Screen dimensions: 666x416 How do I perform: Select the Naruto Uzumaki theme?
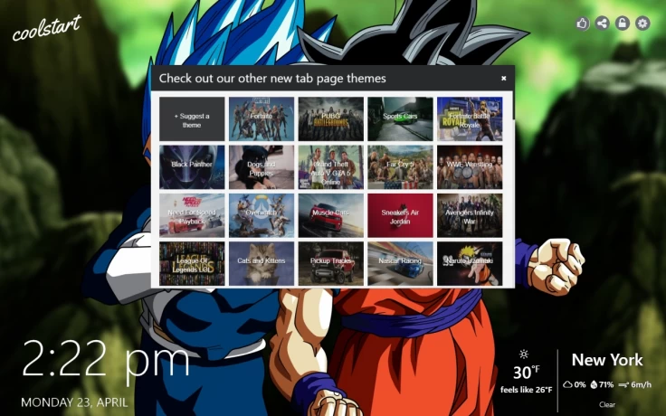click(x=470, y=263)
